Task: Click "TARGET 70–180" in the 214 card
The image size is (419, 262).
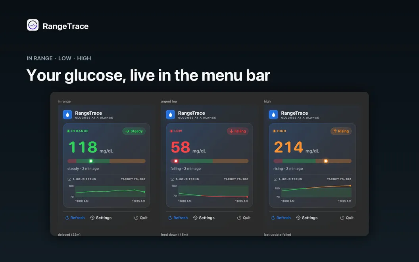Action: click(339, 179)
